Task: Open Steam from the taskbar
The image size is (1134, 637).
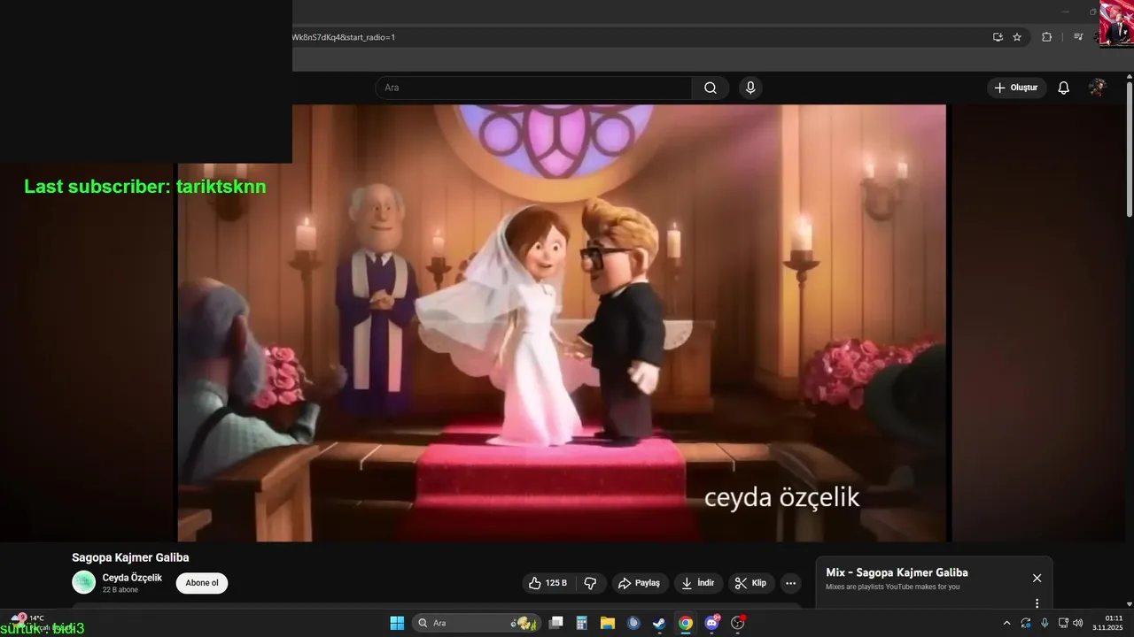Action: (x=659, y=623)
